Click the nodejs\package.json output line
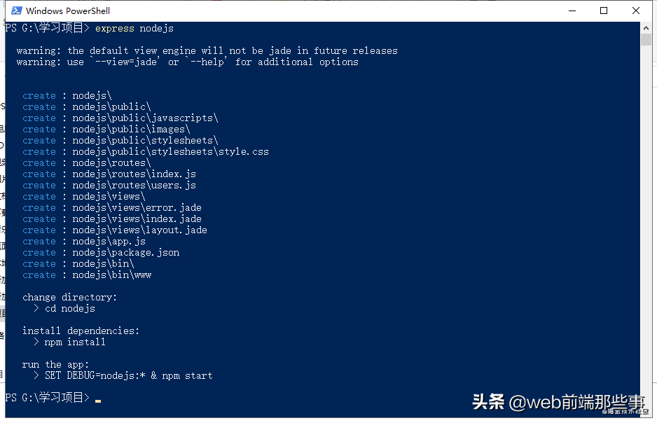Screen dimensions: 657x423 [125, 252]
